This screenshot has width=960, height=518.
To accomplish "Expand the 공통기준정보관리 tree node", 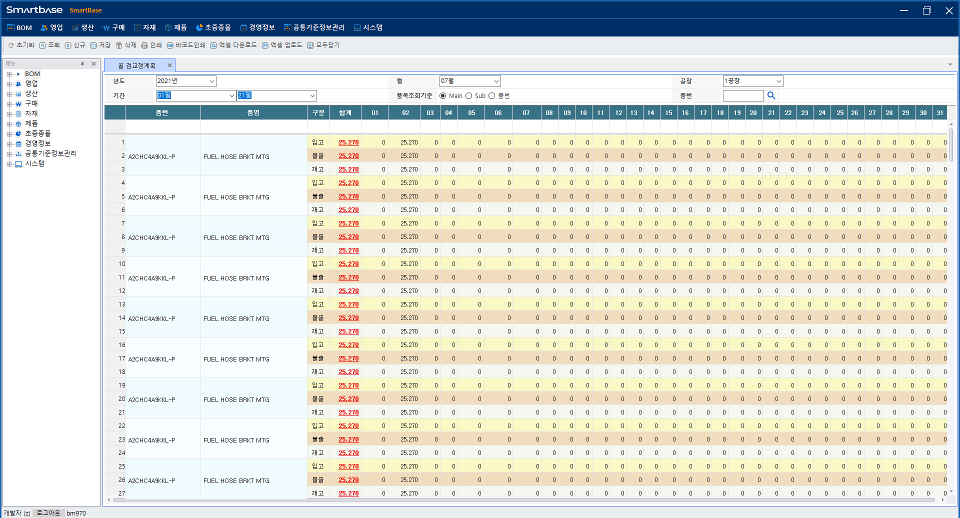I will point(9,154).
